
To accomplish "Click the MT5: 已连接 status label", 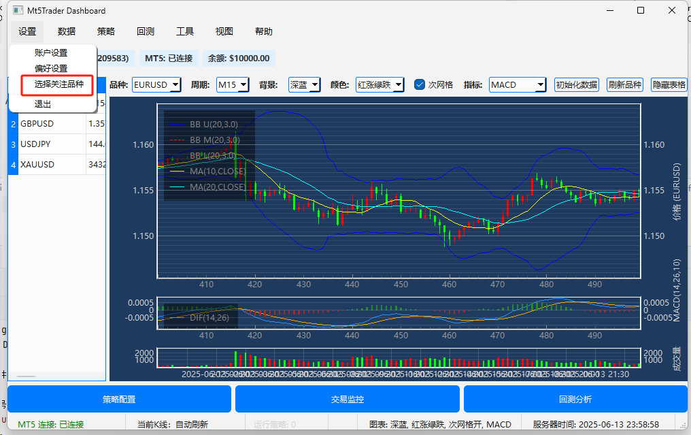I will [169, 59].
